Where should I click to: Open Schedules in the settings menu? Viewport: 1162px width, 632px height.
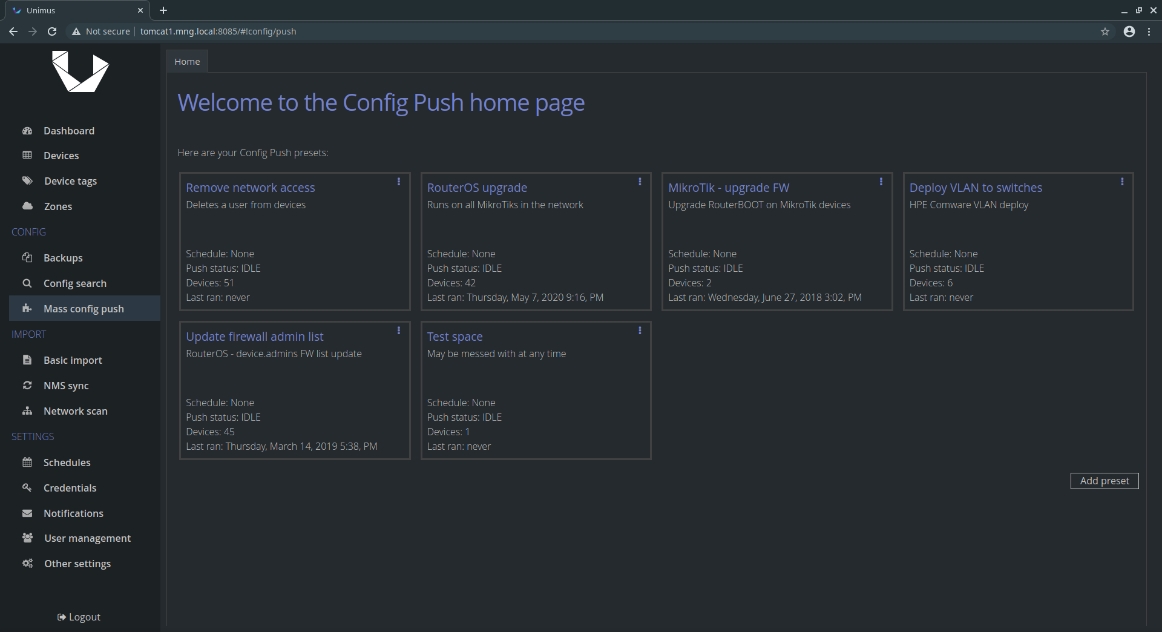tap(67, 462)
